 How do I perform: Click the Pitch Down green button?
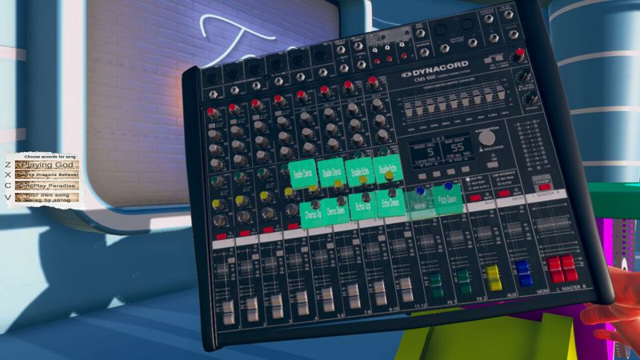(x=447, y=199)
